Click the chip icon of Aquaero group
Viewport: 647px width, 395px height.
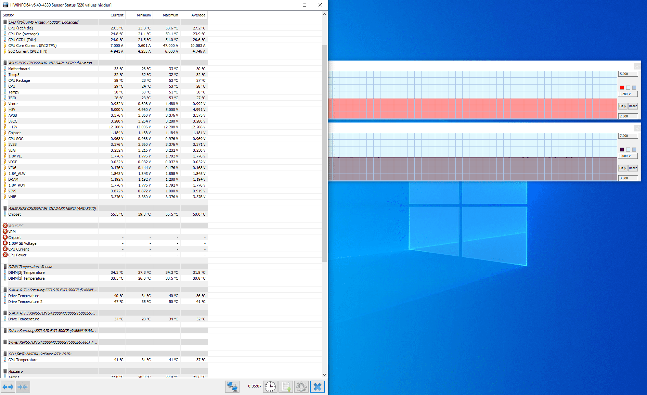point(5,371)
